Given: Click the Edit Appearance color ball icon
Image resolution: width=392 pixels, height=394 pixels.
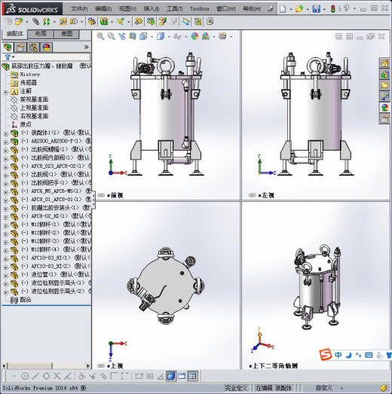Looking at the screenshot, I should (x=194, y=36).
